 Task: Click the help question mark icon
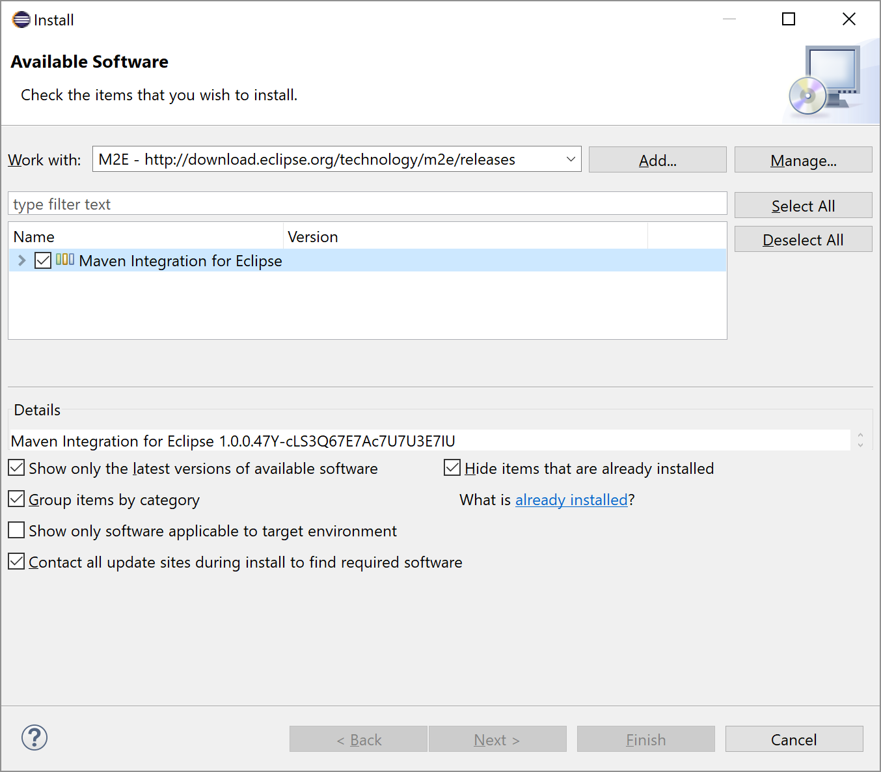[34, 738]
